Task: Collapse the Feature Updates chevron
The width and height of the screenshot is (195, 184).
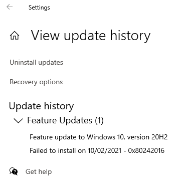Action: (x=18, y=120)
